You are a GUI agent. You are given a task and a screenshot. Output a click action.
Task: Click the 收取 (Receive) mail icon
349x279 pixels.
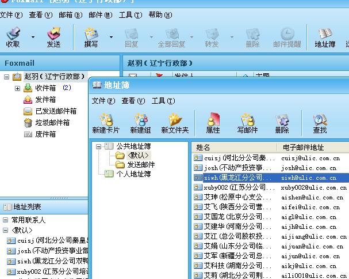pyautogui.click(x=13, y=37)
